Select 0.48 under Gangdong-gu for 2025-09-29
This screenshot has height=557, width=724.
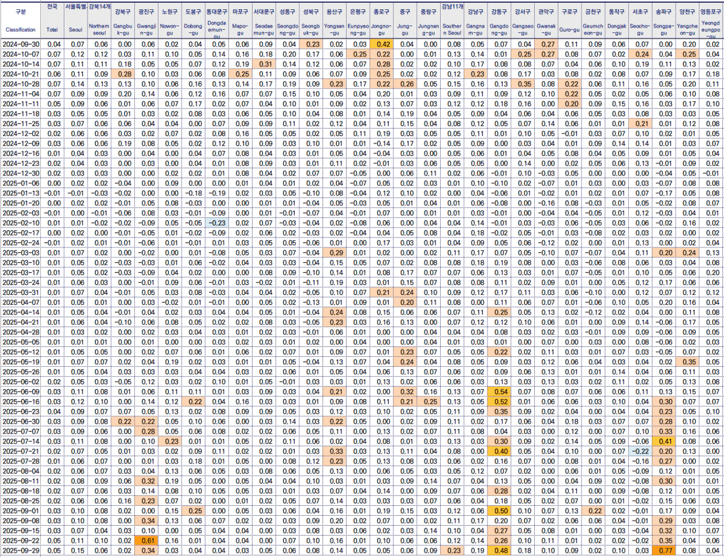pyautogui.click(x=499, y=550)
